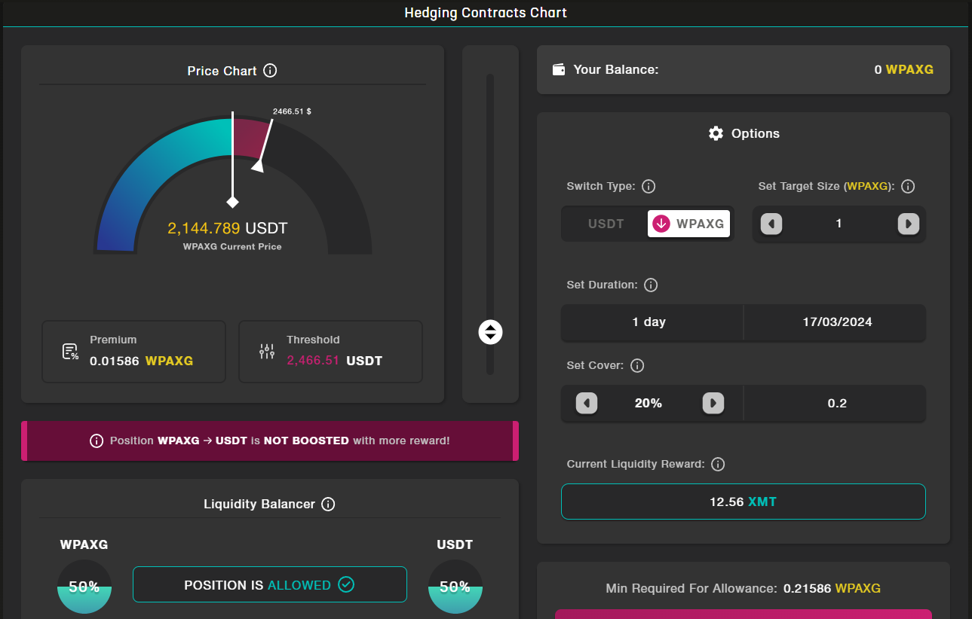Image resolution: width=972 pixels, height=619 pixels.
Task: Increase target size with right arrow
Action: (x=908, y=224)
